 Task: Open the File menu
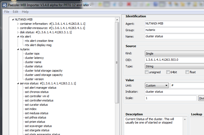pos(7,12)
